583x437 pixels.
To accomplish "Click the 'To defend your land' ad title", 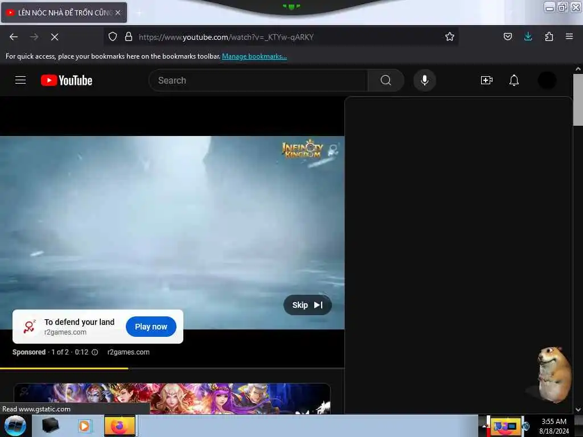I will click(79, 322).
